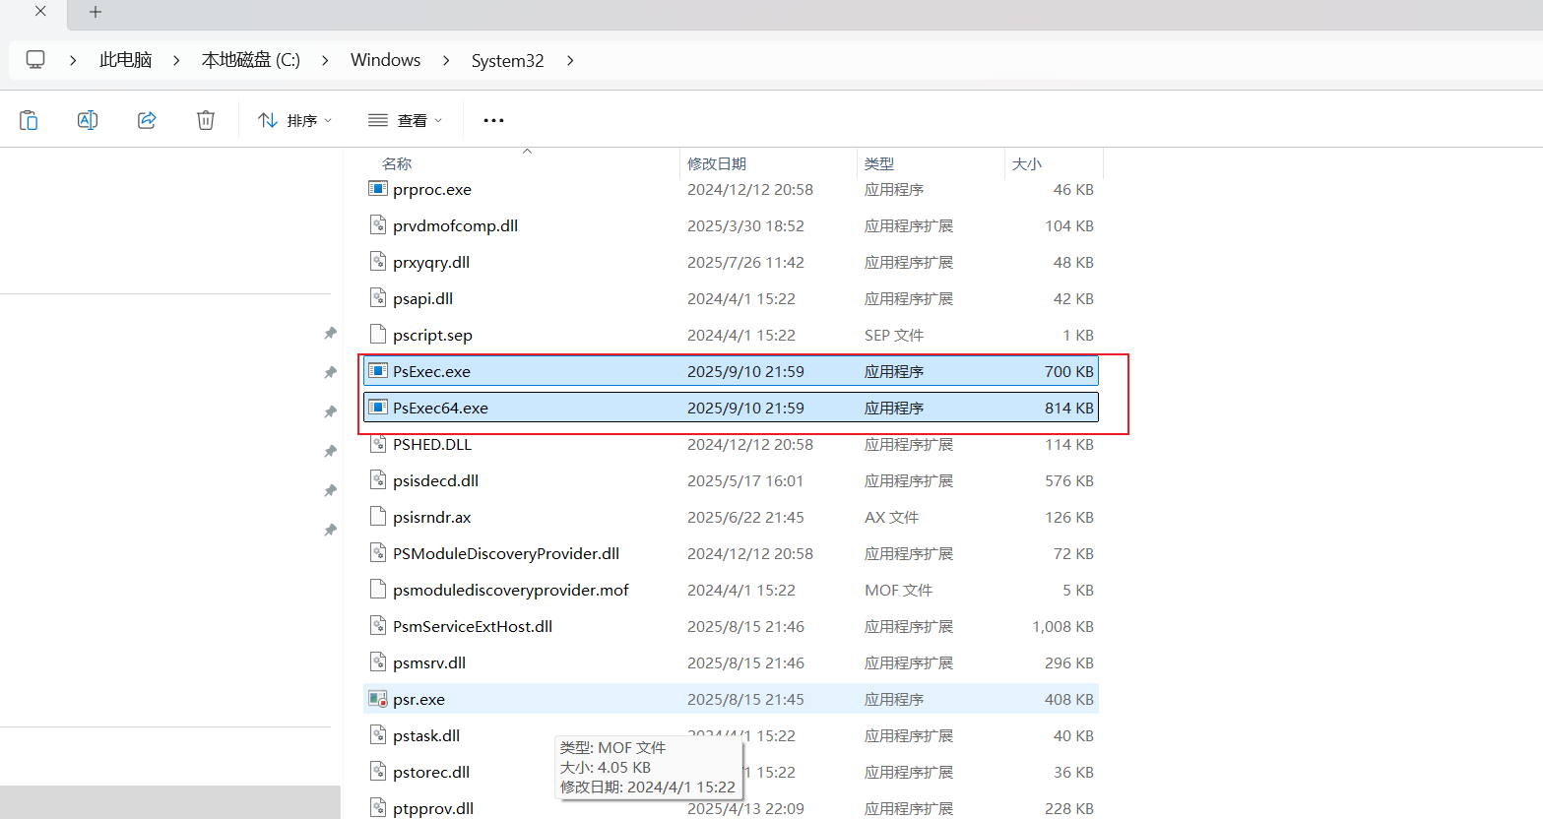
Task: Open a new tab with plus button
Action: click(96, 12)
